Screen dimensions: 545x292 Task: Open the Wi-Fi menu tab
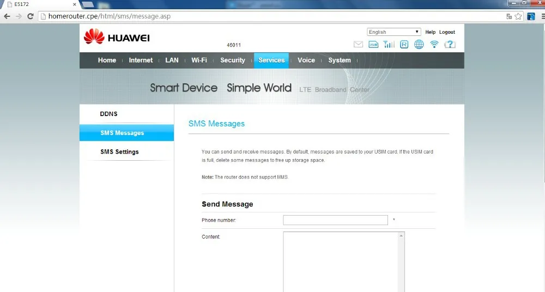pos(199,60)
